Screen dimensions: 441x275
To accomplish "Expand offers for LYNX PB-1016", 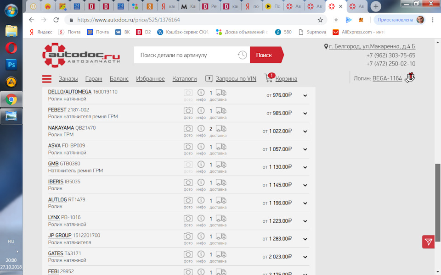I will pyautogui.click(x=305, y=221).
